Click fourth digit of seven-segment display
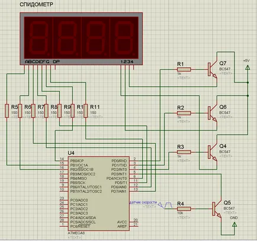This screenshot has width=257, height=241. coord(124,38)
